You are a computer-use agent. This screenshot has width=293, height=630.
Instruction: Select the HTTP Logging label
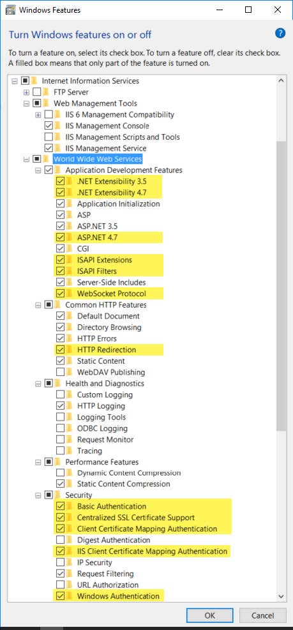point(101,406)
